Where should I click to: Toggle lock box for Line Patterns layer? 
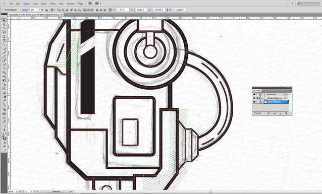(x=257, y=102)
